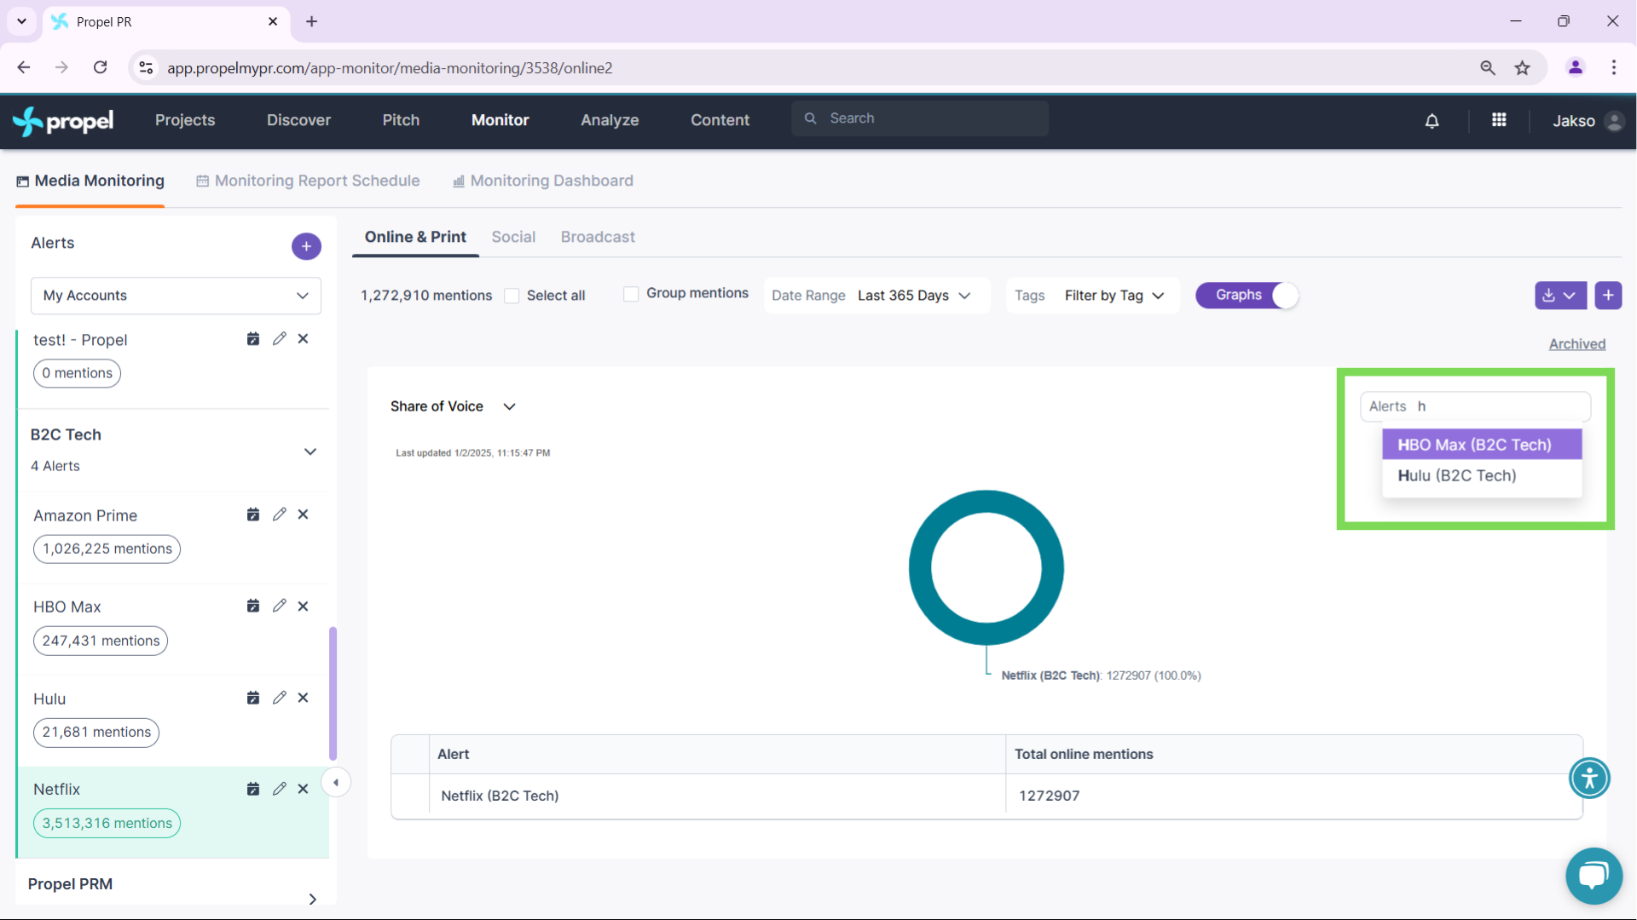Open calendar icon for Netflix alert
The width and height of the screenshot is (1637, 920).
[x=253, y=789]
